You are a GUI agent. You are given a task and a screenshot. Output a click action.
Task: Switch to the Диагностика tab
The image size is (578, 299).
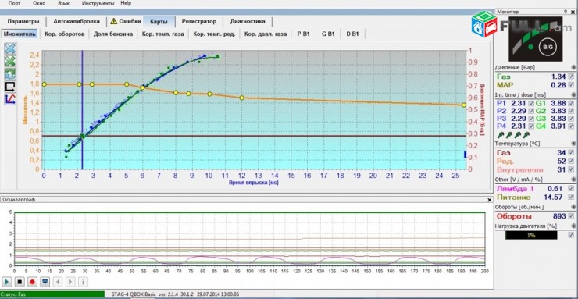tap(248, 21)
